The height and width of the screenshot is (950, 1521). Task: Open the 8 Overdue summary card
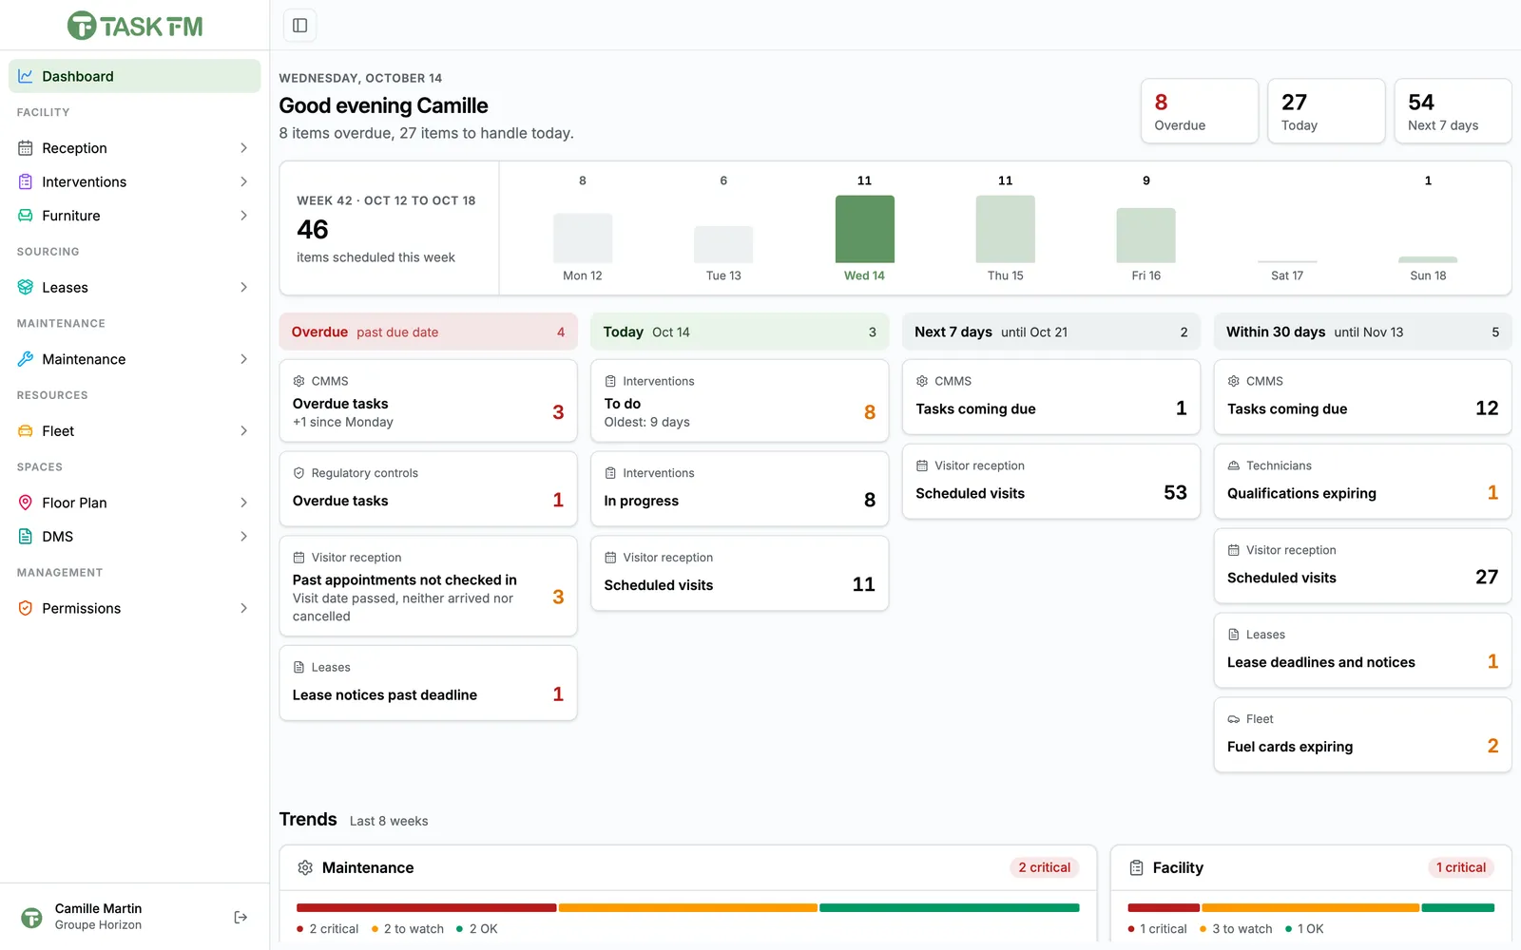pyautogui.click(x=1200, y=111)
